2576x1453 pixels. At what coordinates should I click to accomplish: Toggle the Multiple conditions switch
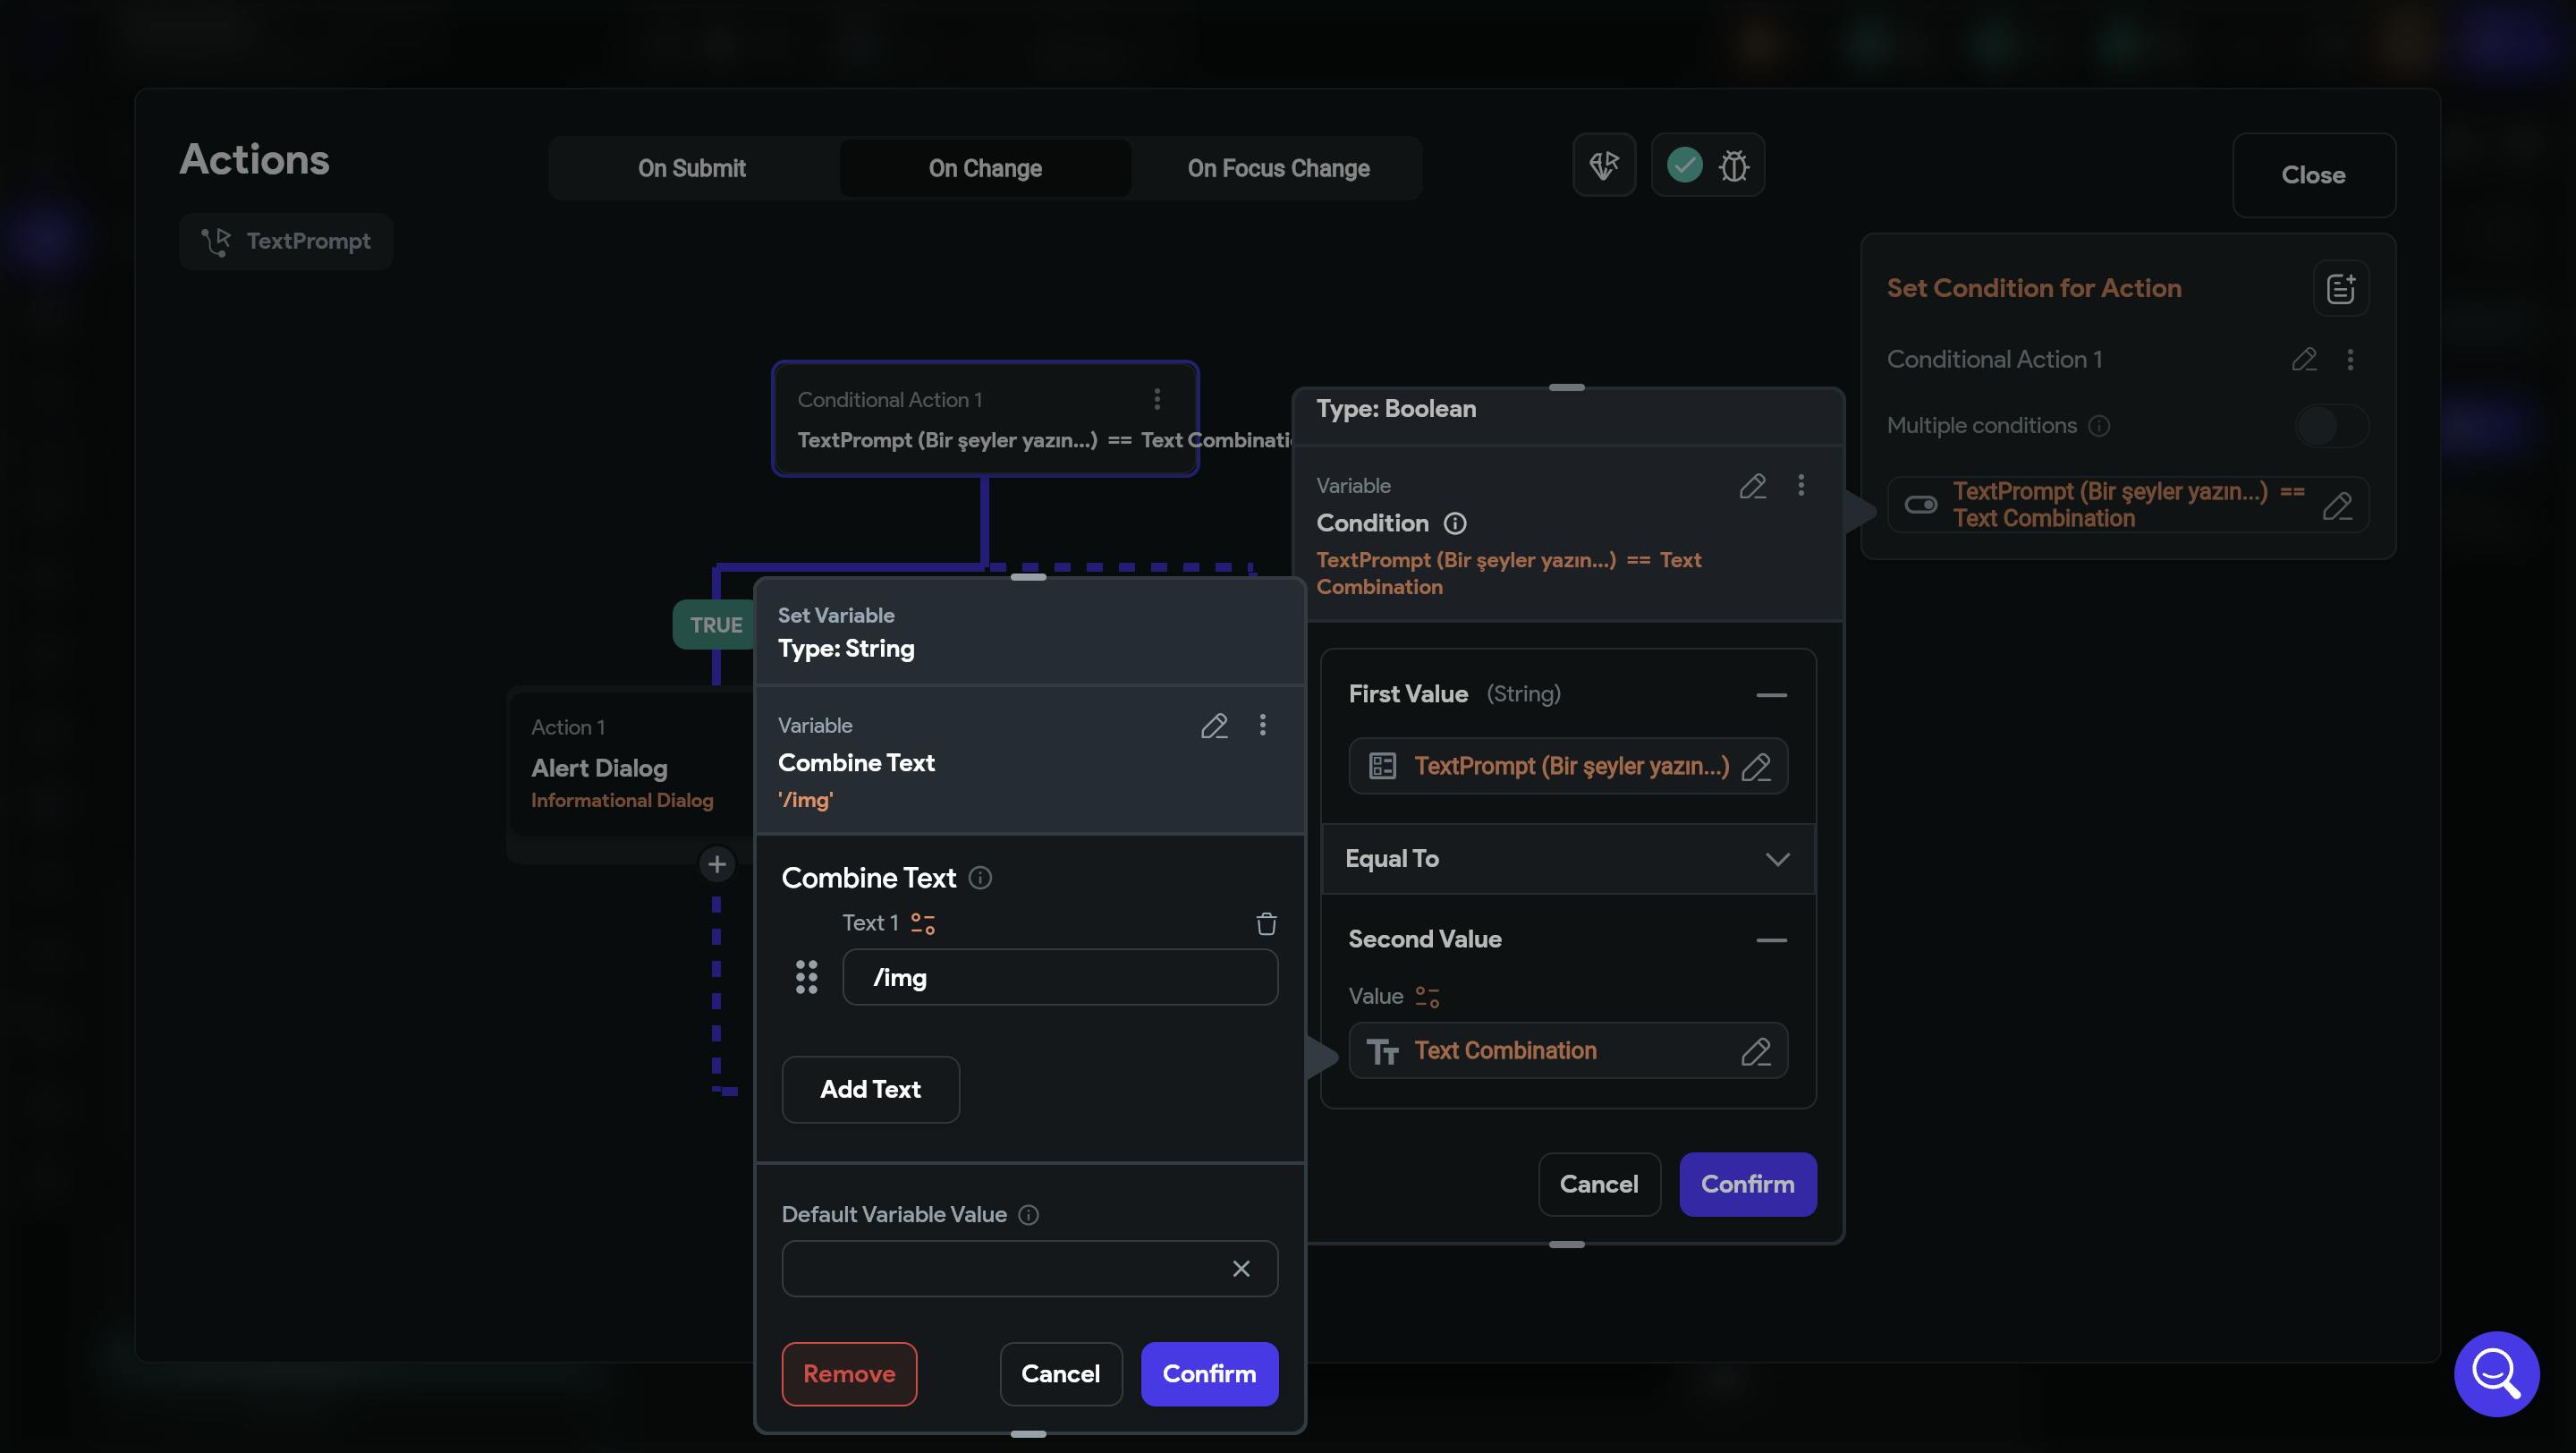point(2330,426)
